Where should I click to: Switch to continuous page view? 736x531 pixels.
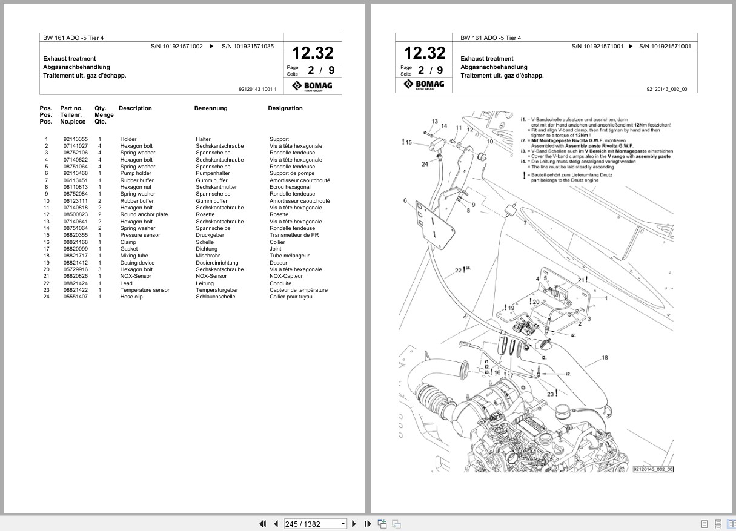click(718, 524)
